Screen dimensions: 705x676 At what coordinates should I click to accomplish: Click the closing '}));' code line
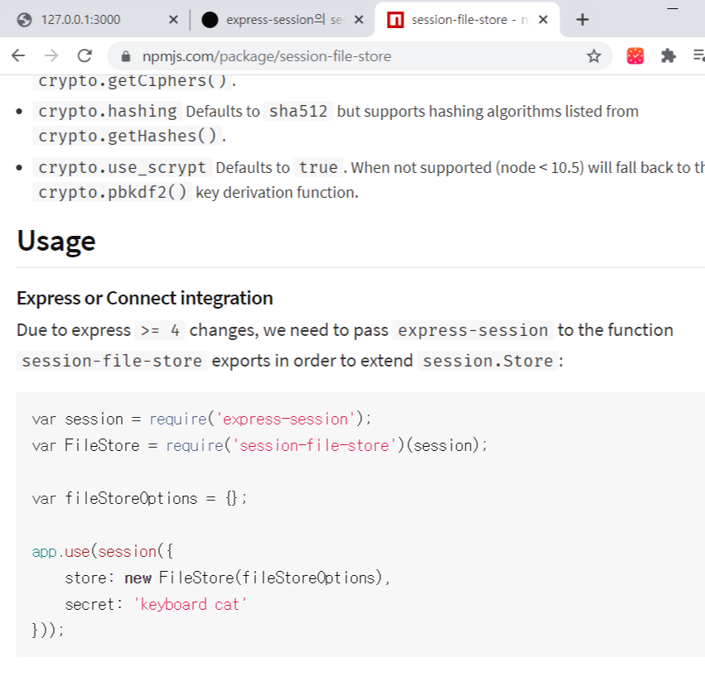click(48, 630)
